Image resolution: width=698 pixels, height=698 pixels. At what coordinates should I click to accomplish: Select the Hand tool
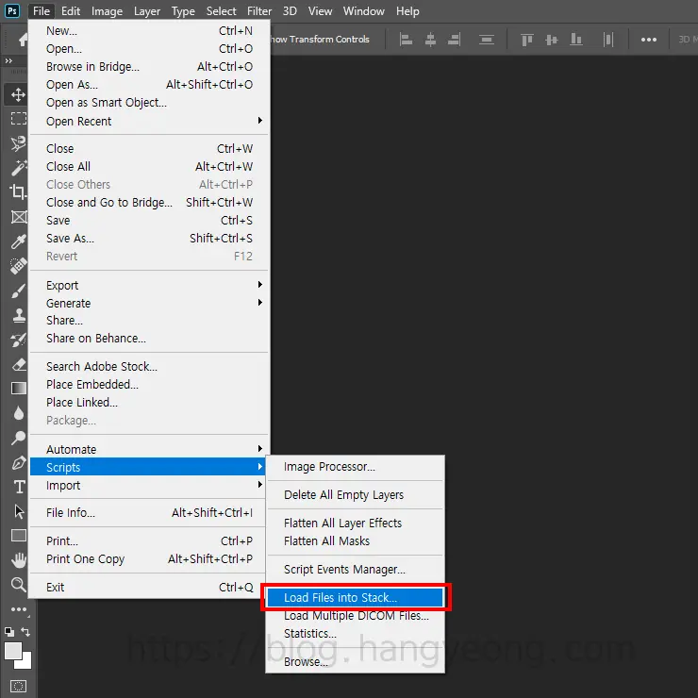18,560
